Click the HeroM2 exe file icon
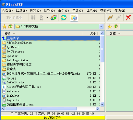This screenshot has width=133, height=120. coord(4,87)
